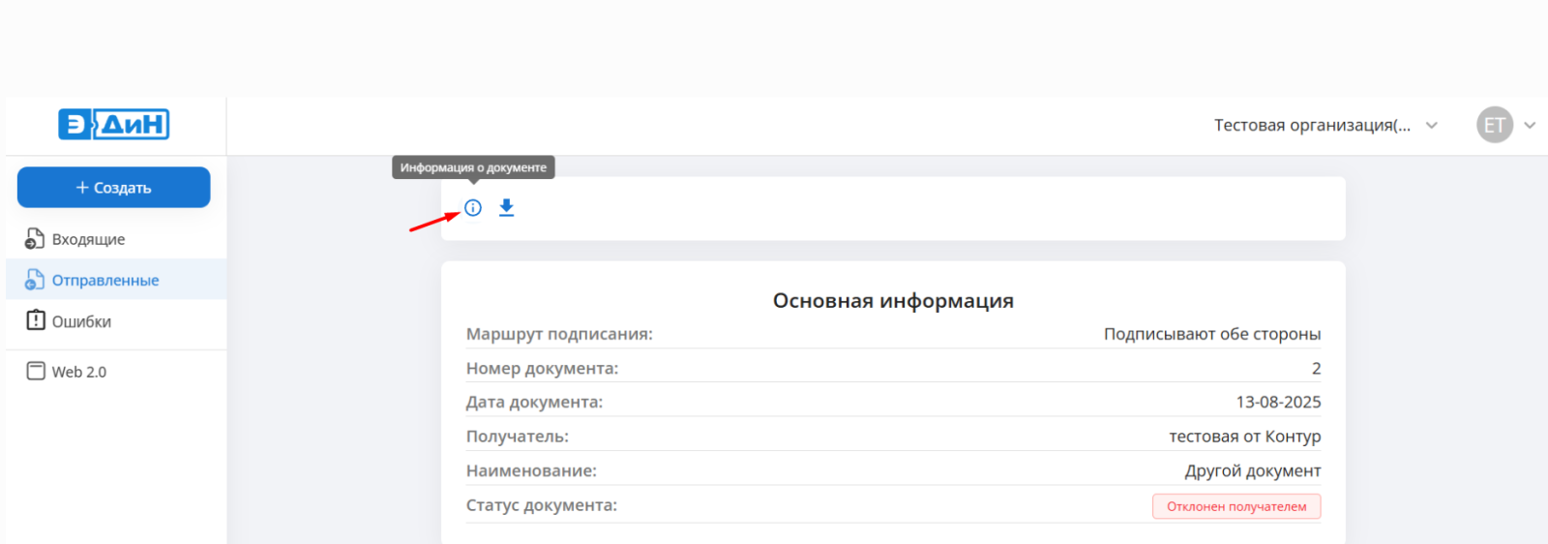Open the Ошибки section
The height and width of the screenshot is (544, 1548).
pos(81,322)
